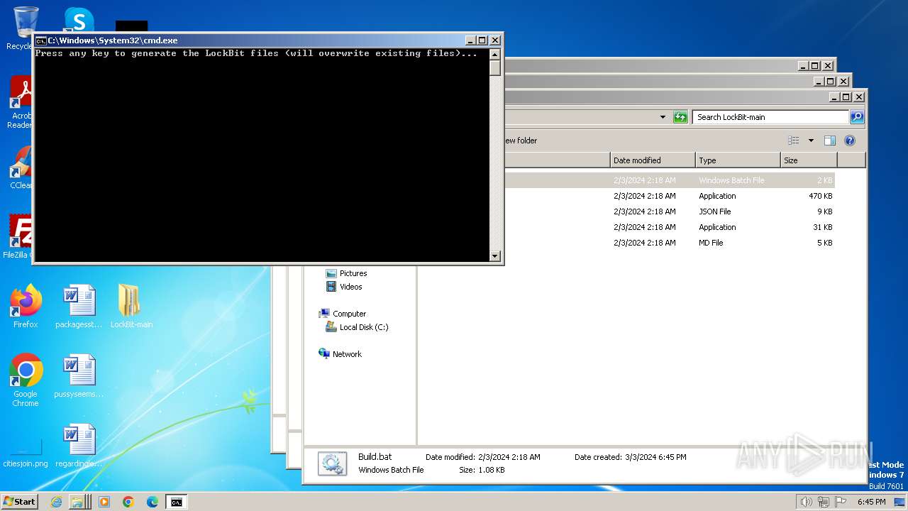Image resolution: width=908 pixels, height=511 pixels.
Task: Click the cmd.exe title bar system icon
Action: pos(41,40)
